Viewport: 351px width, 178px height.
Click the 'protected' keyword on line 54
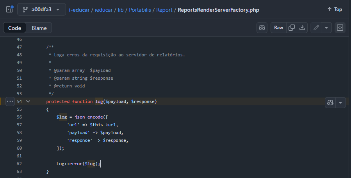(58, 101)
